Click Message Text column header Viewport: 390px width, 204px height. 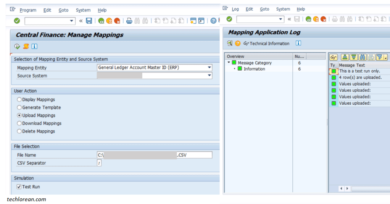(352, 65)
